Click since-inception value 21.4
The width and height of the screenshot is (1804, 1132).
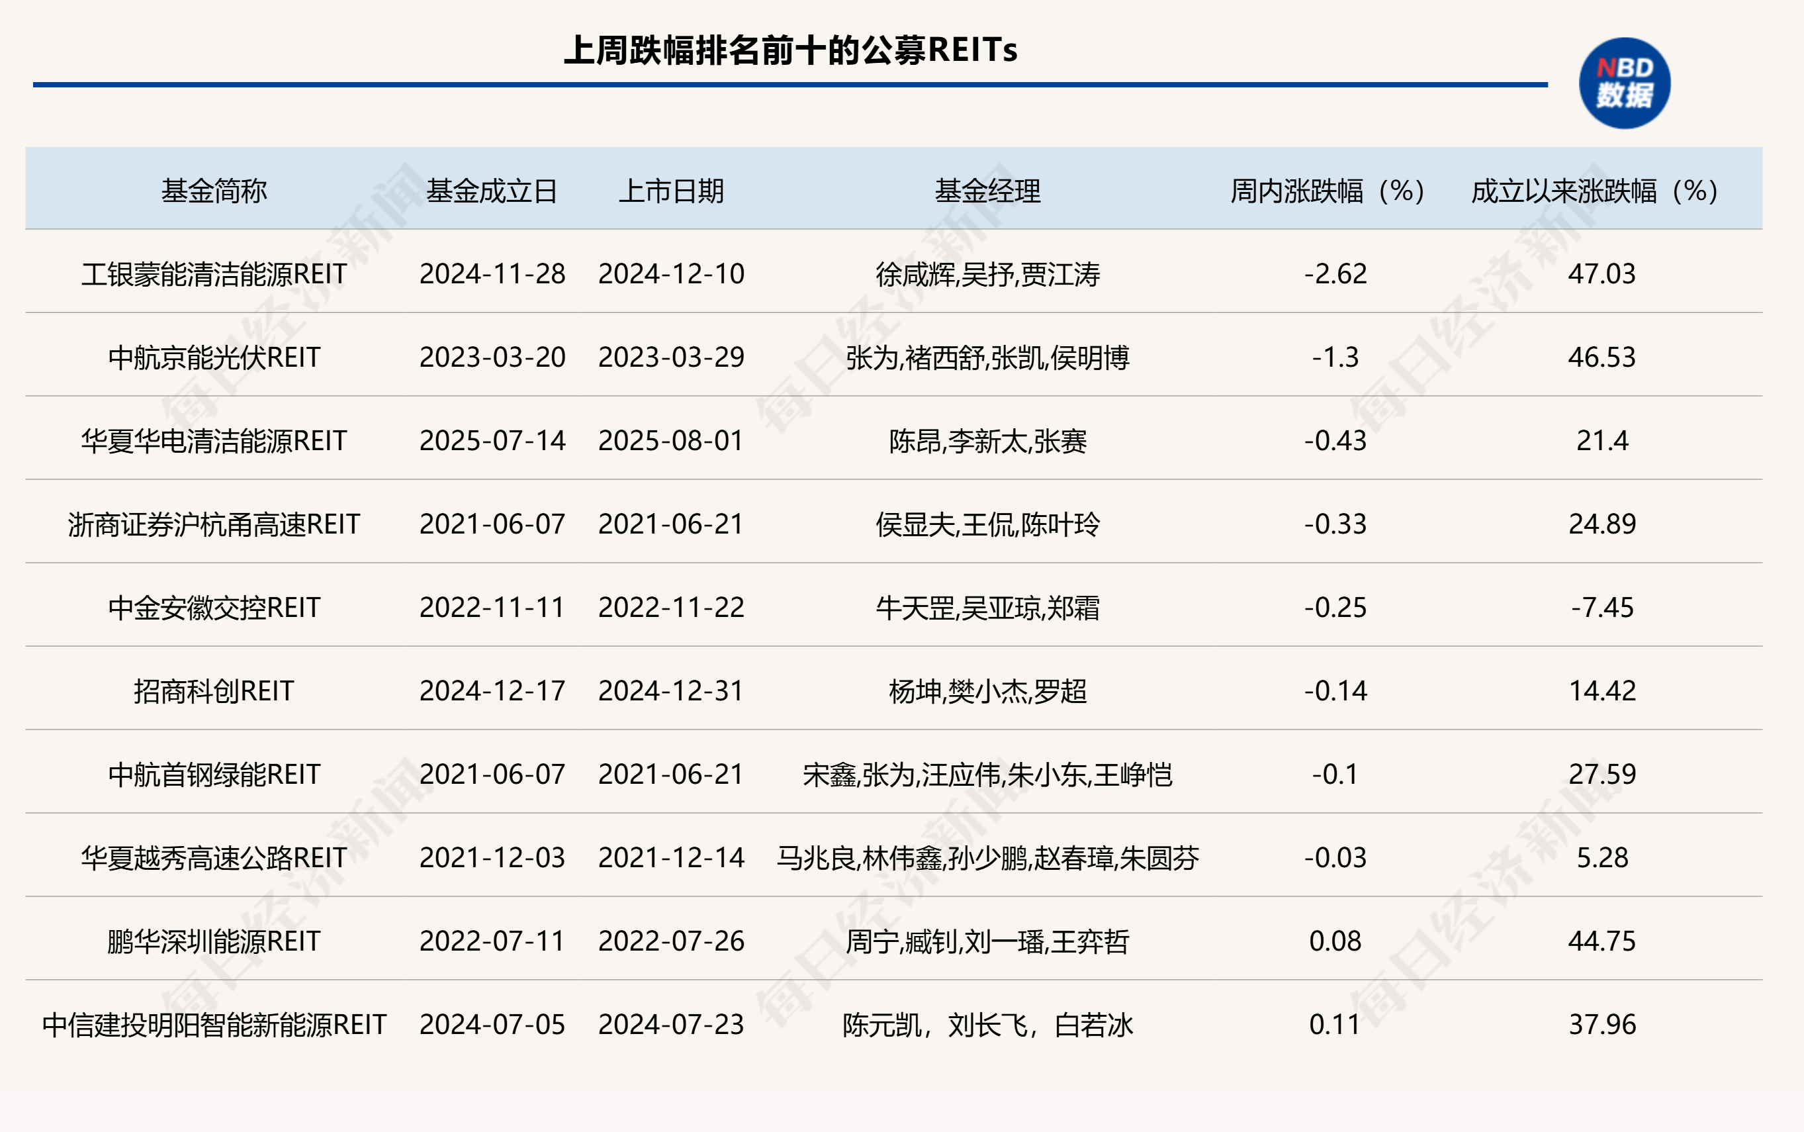[1602, 441]
